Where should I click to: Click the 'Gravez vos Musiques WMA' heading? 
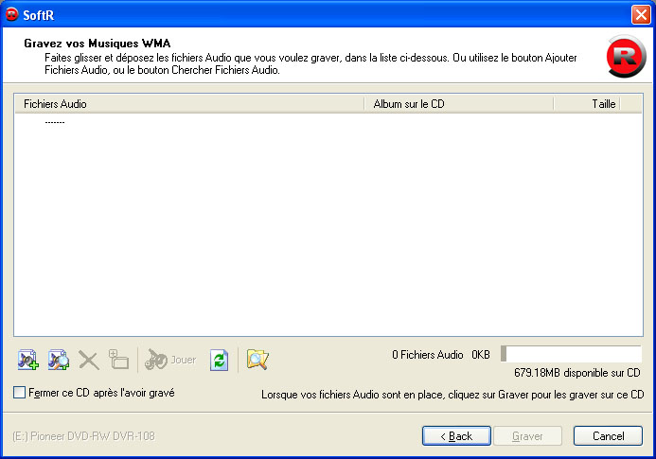[98, 44]
